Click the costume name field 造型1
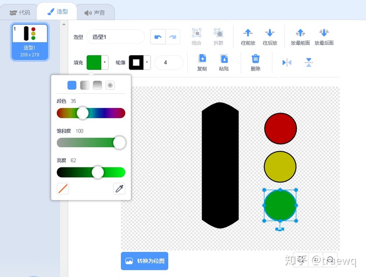 coord(116,37)
